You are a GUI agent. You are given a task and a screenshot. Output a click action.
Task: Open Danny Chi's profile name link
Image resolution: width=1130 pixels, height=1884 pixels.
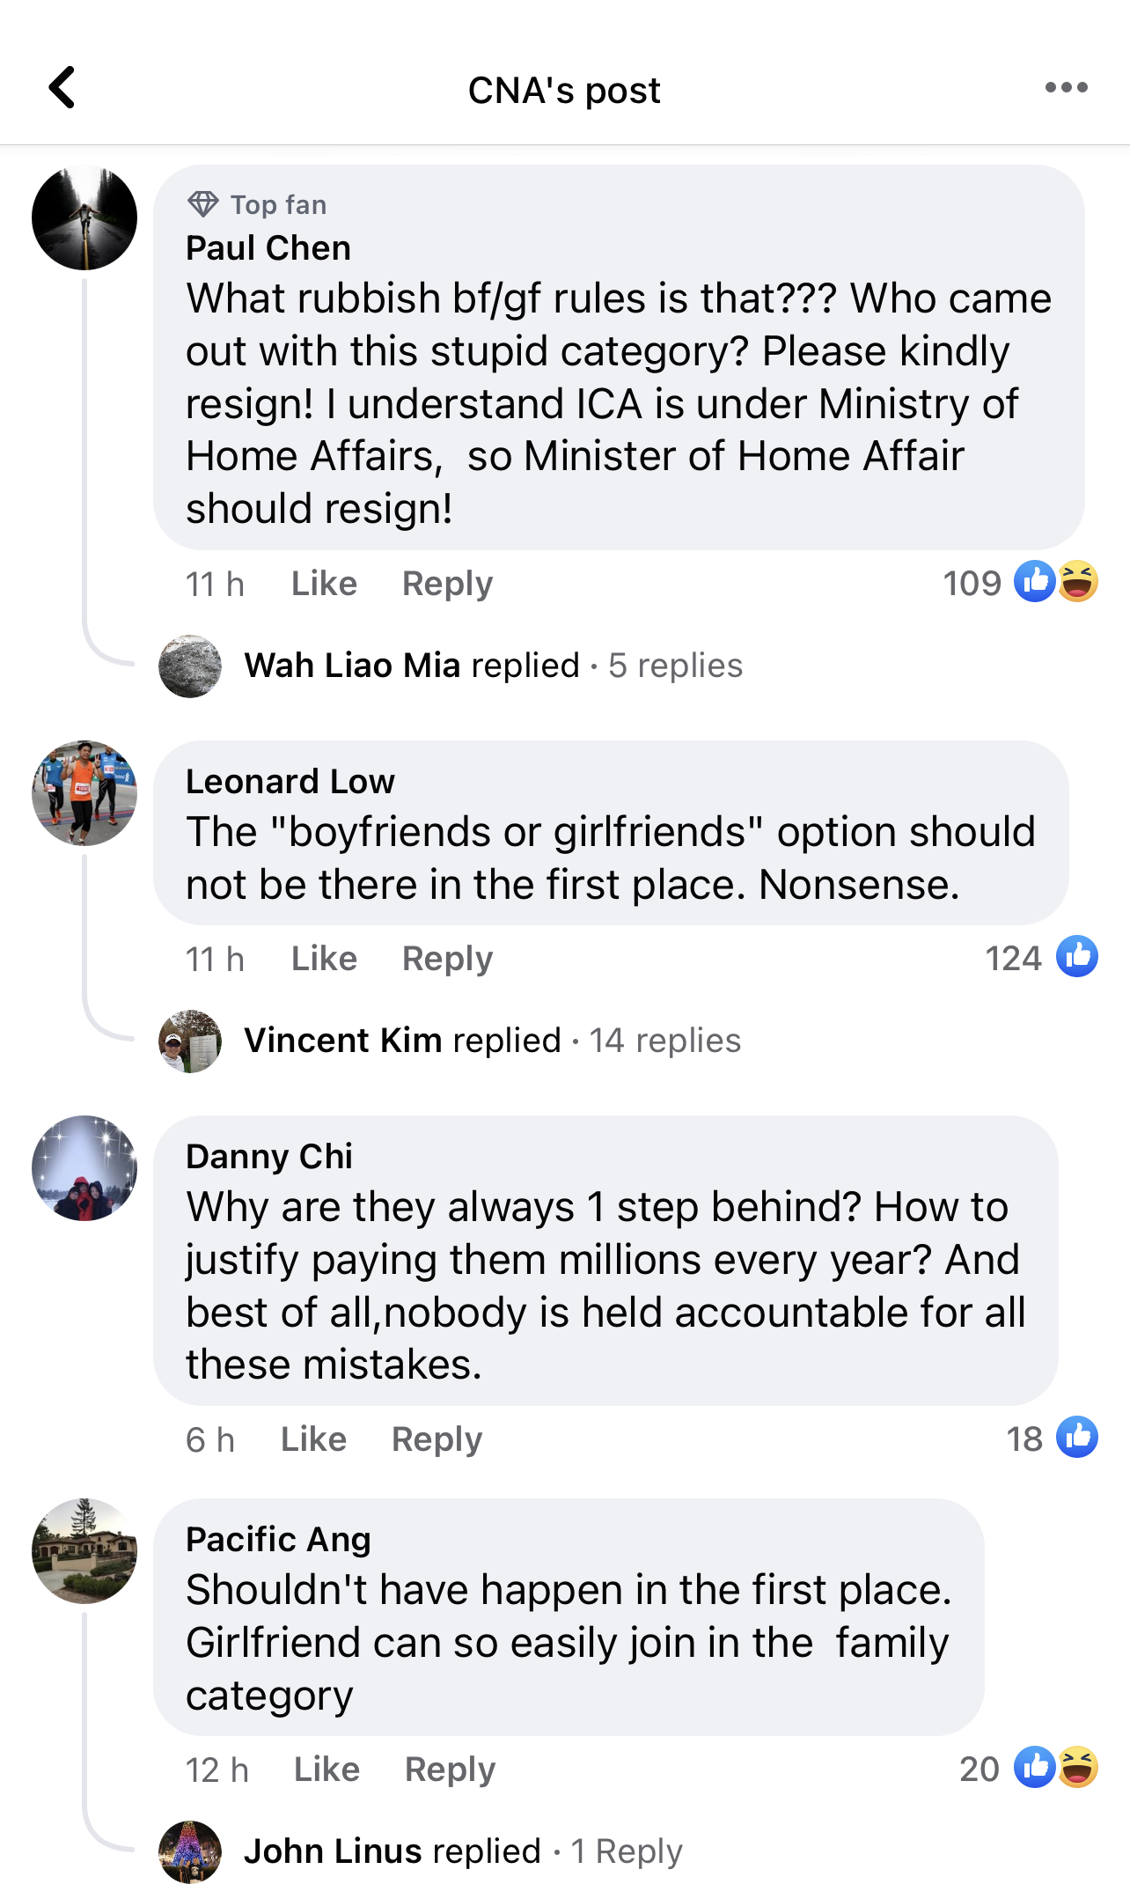[x=268, y=1156]
